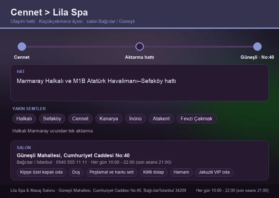Select the Güneşli Mahallesi, Cumhuriyet Caddesi No:40 address
279x198 pixels.
pyautogui.click(x=73, y=155)
